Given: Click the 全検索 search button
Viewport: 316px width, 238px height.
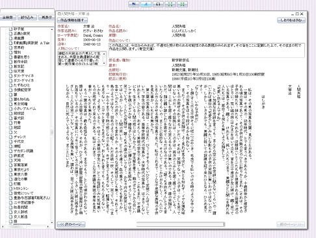Looking at the screenshot, I should click(8, 18).
